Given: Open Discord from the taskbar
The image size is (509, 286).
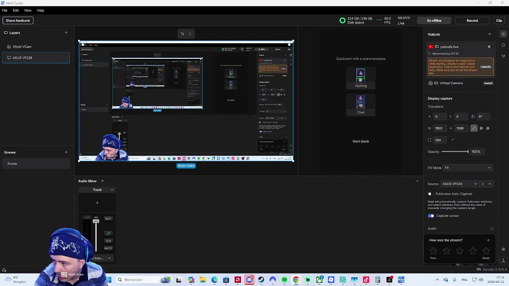Looking at the screenshot, I should pos(249,280).
